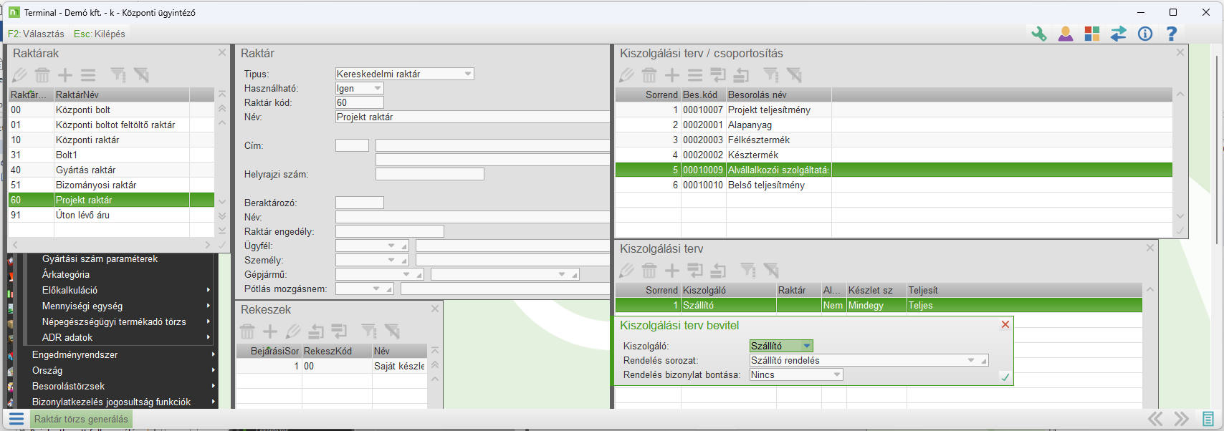Close Kiszolgálási terv bevitel with red X
The image size is (1224, 431).
(x=1005, y=324)
